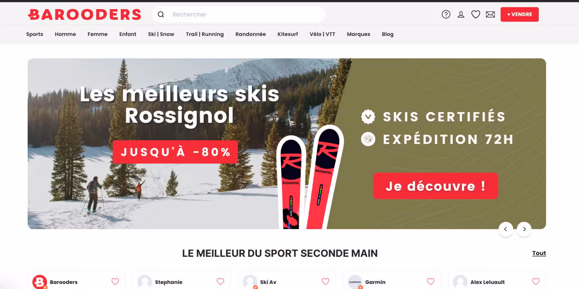Show next banner slide arrow

(x=524, y=229)
